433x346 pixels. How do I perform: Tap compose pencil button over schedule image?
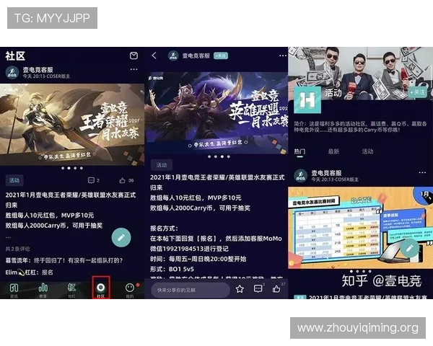click(410, 248)
